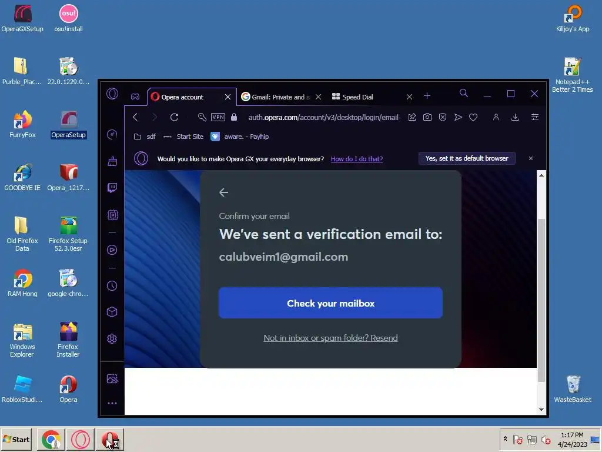
Task: Open GX Corner gamepad icon
Action: click(135, 97)
